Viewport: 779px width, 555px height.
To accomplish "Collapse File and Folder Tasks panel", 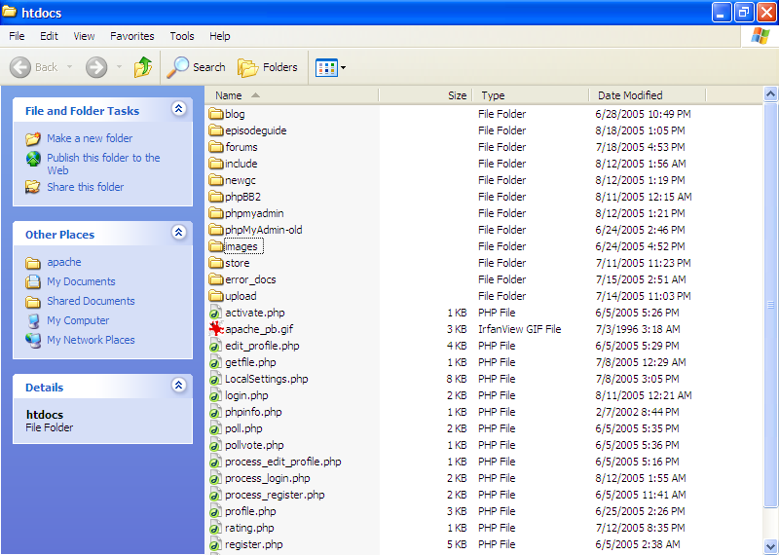I will (x=178, y=108).
